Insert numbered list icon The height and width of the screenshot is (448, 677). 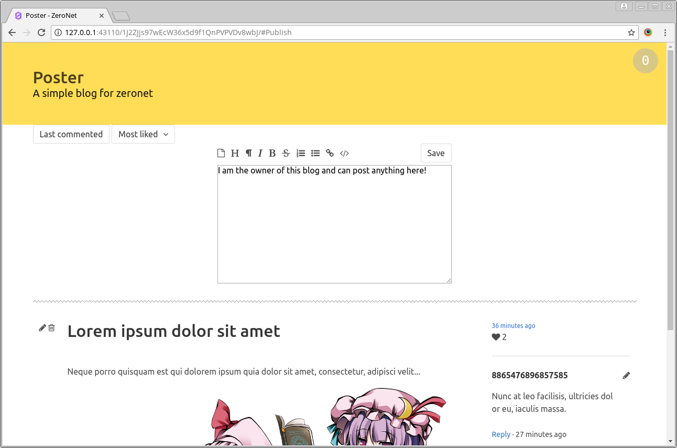point(301,153)
